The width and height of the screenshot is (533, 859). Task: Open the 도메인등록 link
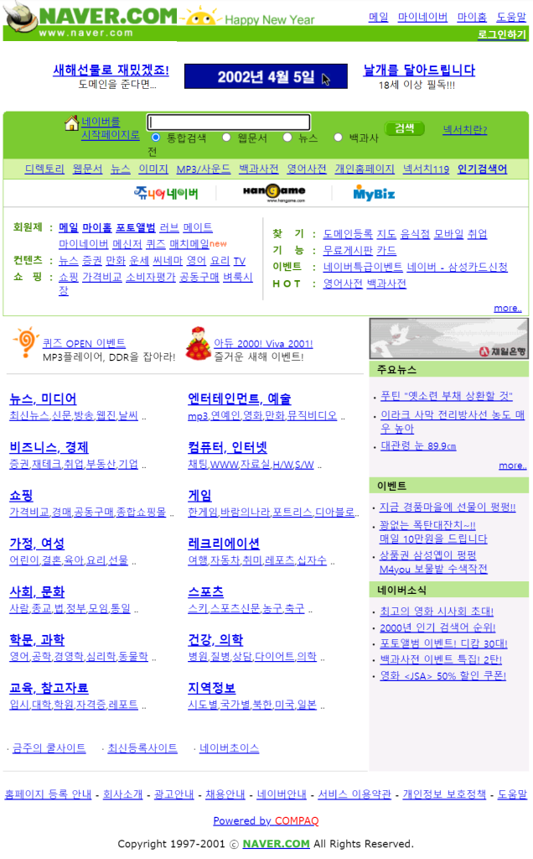point(348,234)
